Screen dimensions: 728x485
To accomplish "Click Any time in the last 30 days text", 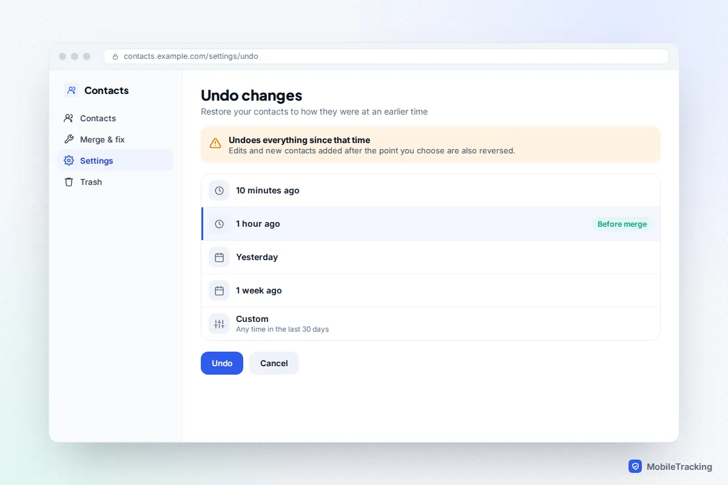I will 282,329.
